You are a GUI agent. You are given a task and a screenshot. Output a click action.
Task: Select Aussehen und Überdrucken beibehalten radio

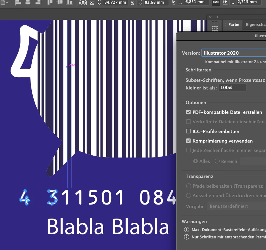(188, 195)
